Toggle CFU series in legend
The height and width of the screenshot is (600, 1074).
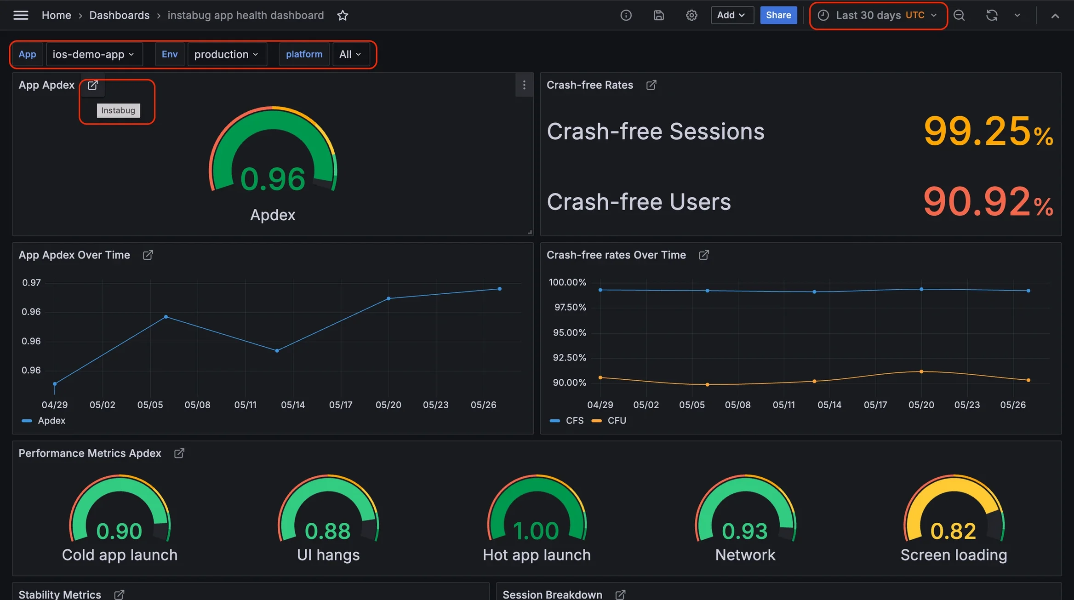pos(616,421)
